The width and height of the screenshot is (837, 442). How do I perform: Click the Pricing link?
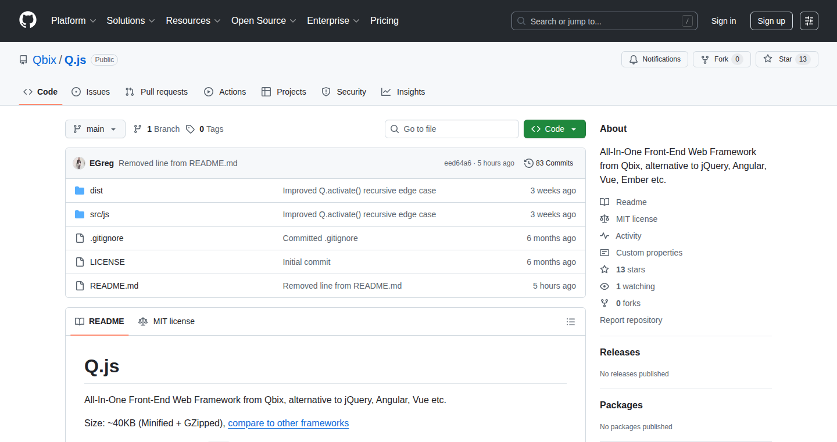point(384,20)
